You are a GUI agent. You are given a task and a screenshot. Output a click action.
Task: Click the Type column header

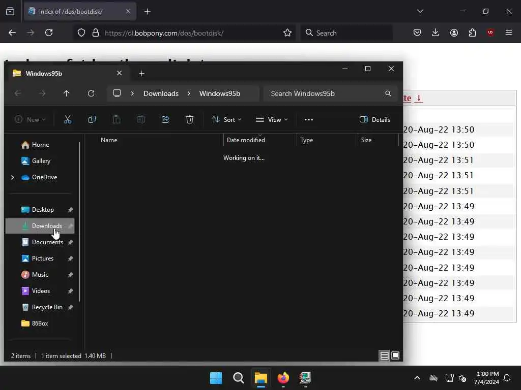(x=327, y=140)
